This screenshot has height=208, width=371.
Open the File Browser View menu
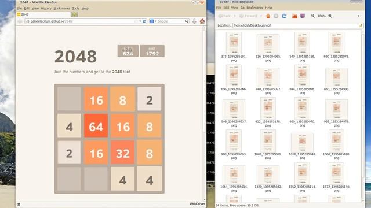click(x=234, y=8)
